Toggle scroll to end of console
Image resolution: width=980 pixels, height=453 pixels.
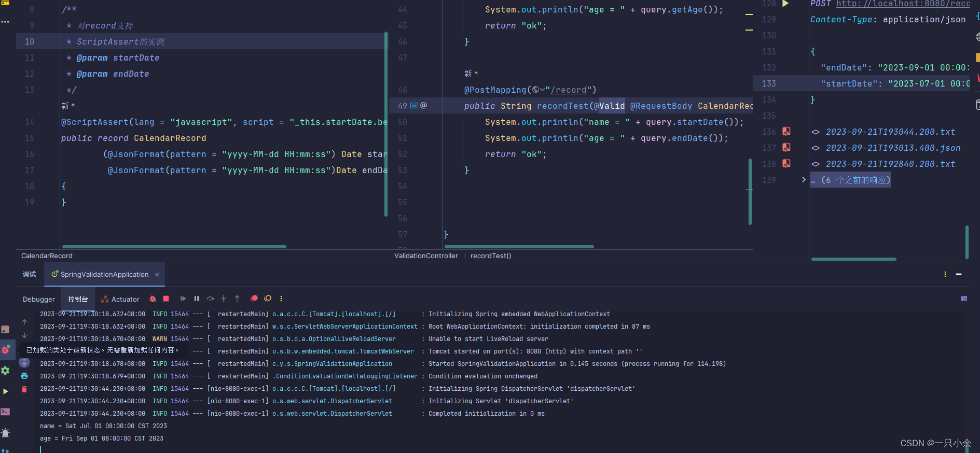coord(24,362)
